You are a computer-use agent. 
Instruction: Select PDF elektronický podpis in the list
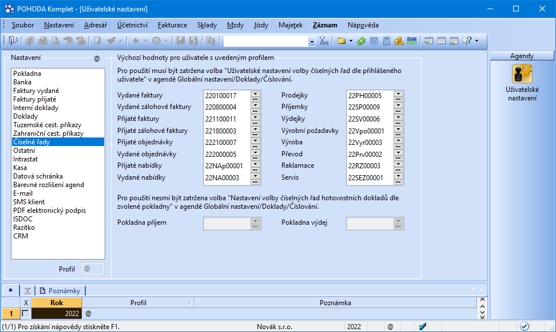(x=58, y=210)
